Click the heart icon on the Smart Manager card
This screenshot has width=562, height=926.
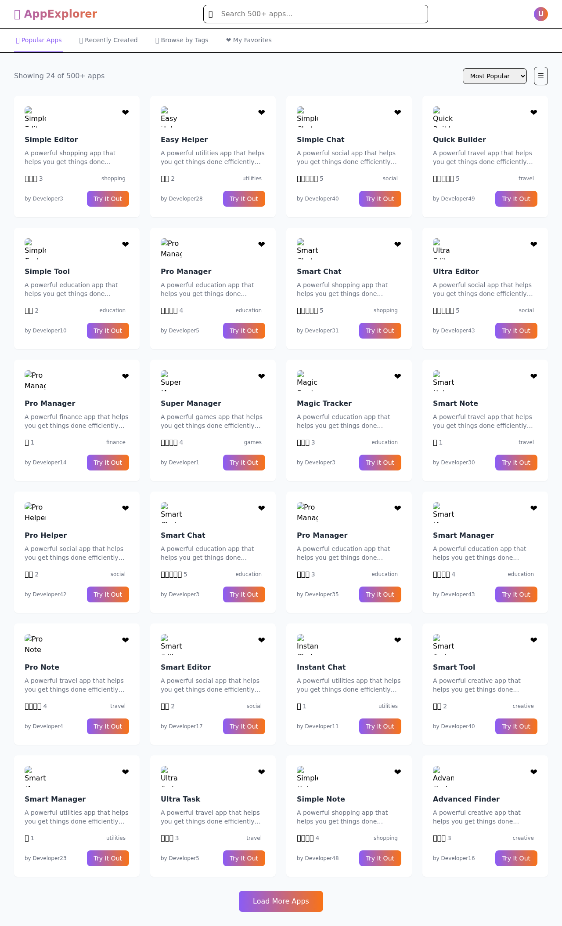click(x=533, y=508)
